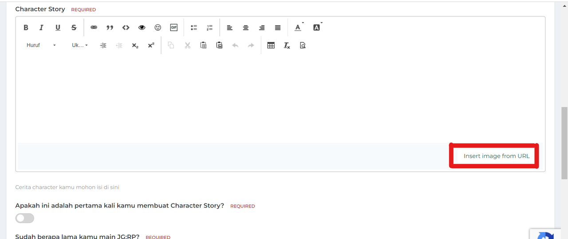Insert a table
Screen dimensions: 568x239
271,45
